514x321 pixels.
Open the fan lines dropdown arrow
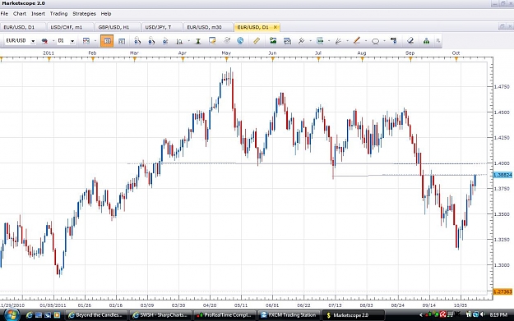click(347, 41)
